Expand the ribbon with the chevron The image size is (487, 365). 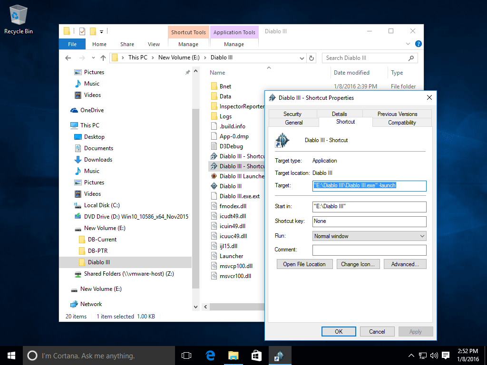(x=408, y=44)
